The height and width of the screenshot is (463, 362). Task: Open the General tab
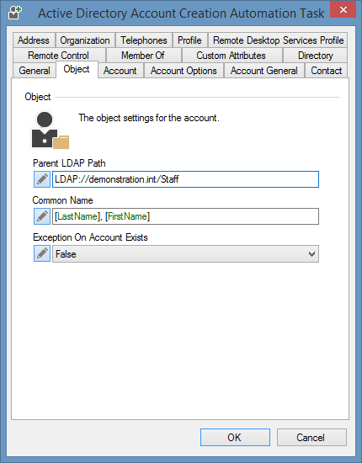point(35,71)
